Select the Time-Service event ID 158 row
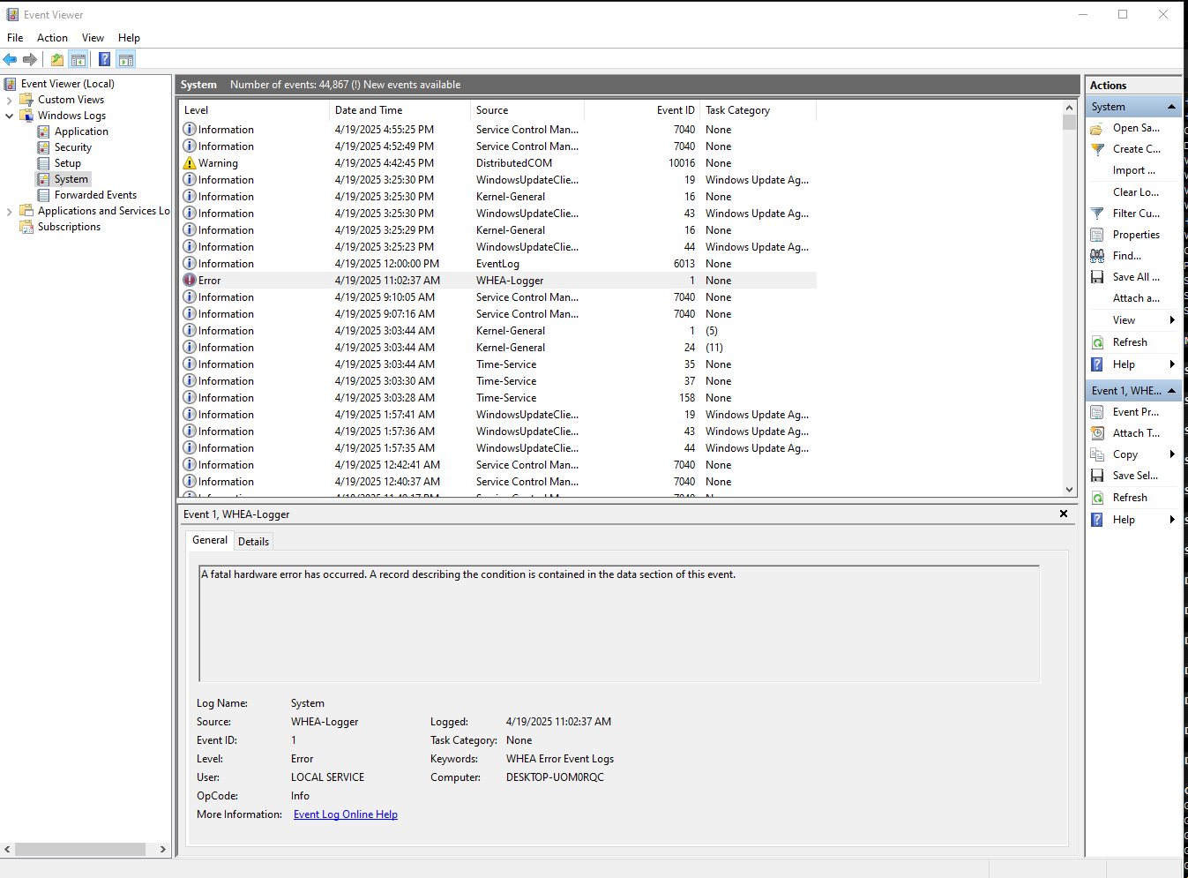The image size is (1188, 878). click(498, 398)
